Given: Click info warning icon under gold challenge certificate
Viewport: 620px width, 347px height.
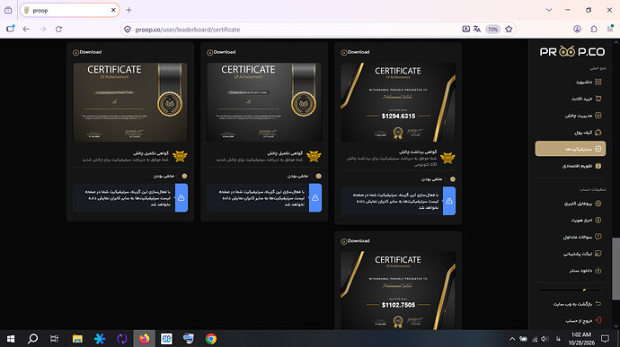Looking at the screenshot, I should 182,198.
